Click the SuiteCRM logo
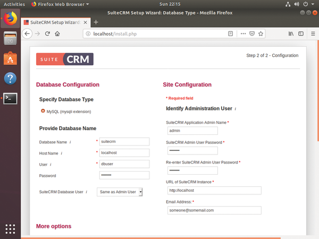The image size is (319, 239). 65,59
